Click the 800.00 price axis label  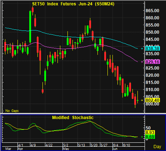pos(152,104)
